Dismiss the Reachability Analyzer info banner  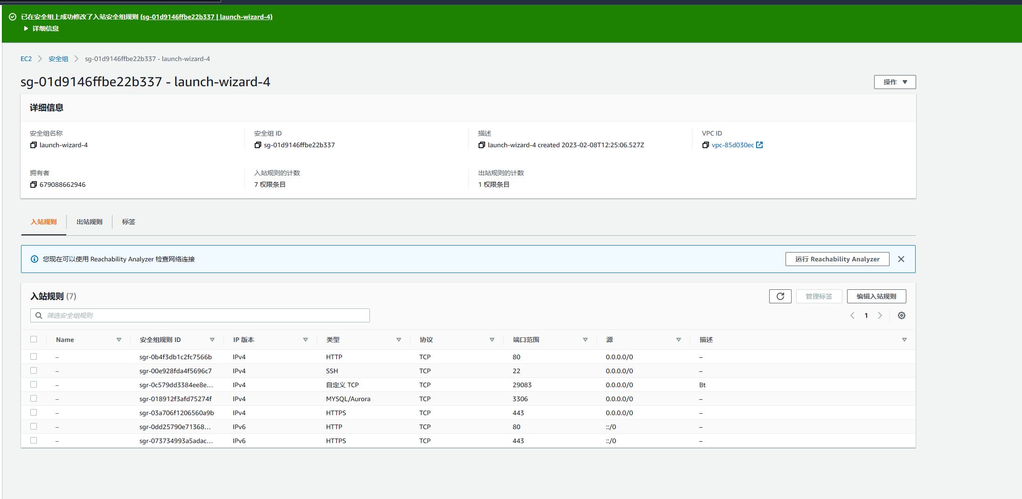pos(901,259)
